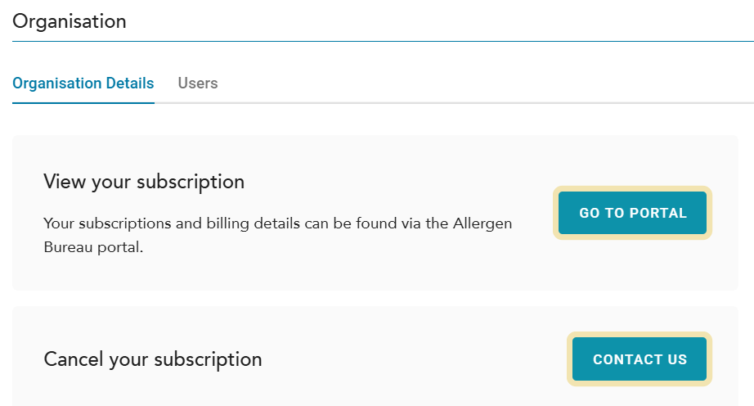This screenshot has width=754, height=406.
Task: Click the subscriptions and billing details description
Action: (277, 223)
